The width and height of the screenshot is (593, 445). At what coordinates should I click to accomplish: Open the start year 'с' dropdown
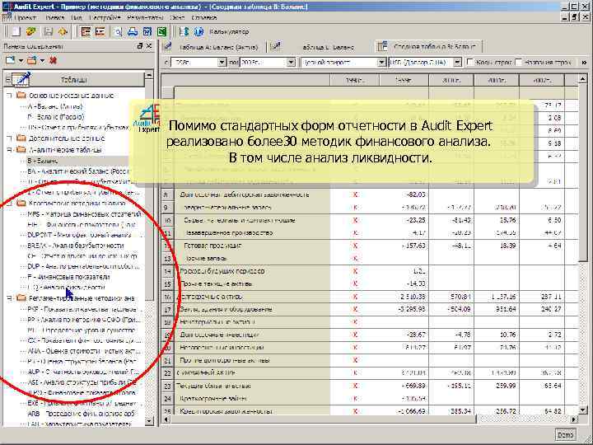click(222, 62)
